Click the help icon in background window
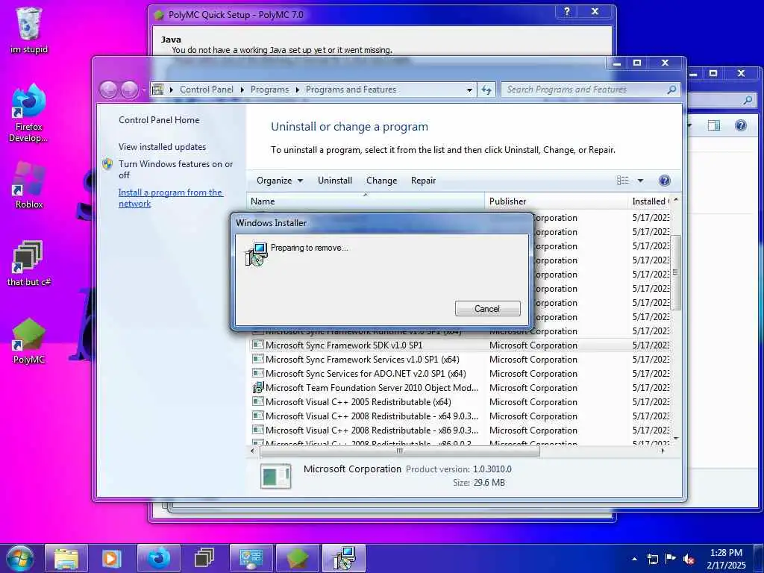Viewport: 764px width, 573px height. click(741, 125)
